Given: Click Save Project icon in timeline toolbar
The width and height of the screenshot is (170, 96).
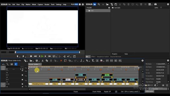Looking at the screenshot, I should click(37, 61).
